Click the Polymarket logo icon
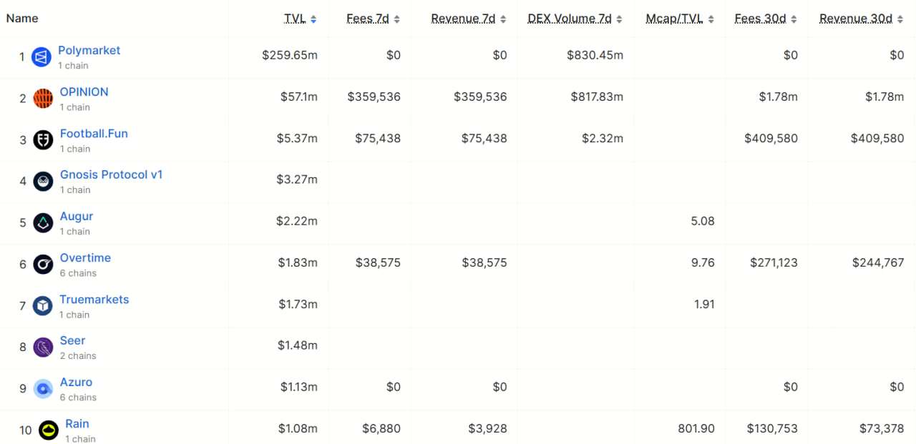The image size is (916, 444). coord(42,57)
